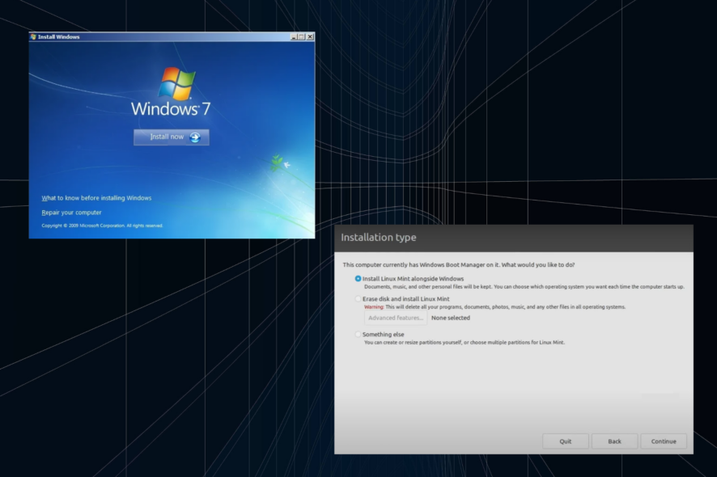Close the Install Windows window

[x=310, y=36]
